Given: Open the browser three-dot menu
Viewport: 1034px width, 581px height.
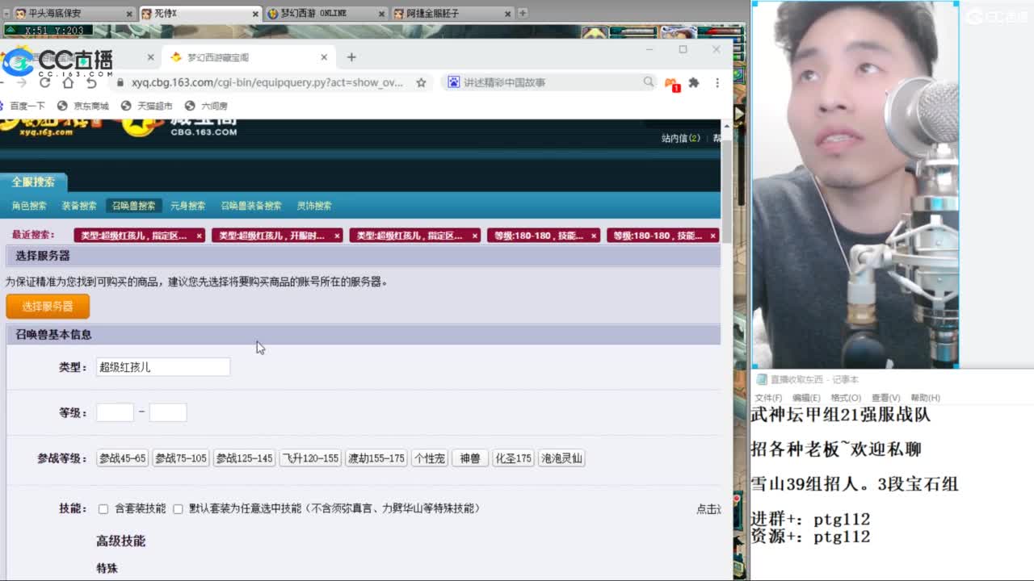Looking at the screenshot, I should (x=717, y=82).
